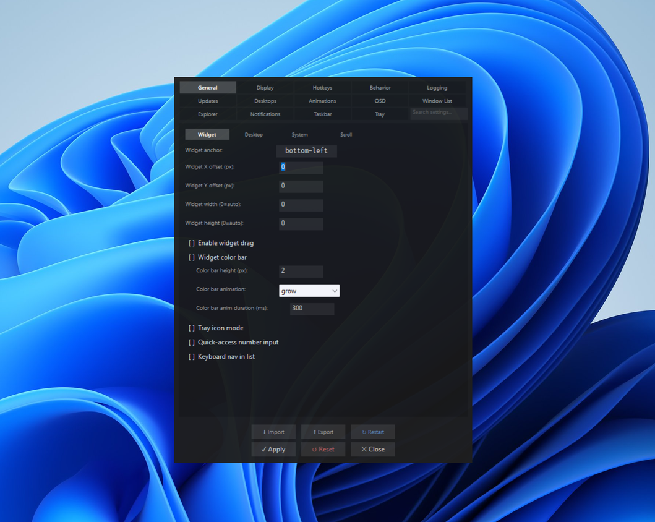Change the widget anchor bottom-left button
Image resolution: width=655 pixels, height=522 pixels.
[307, 151]
